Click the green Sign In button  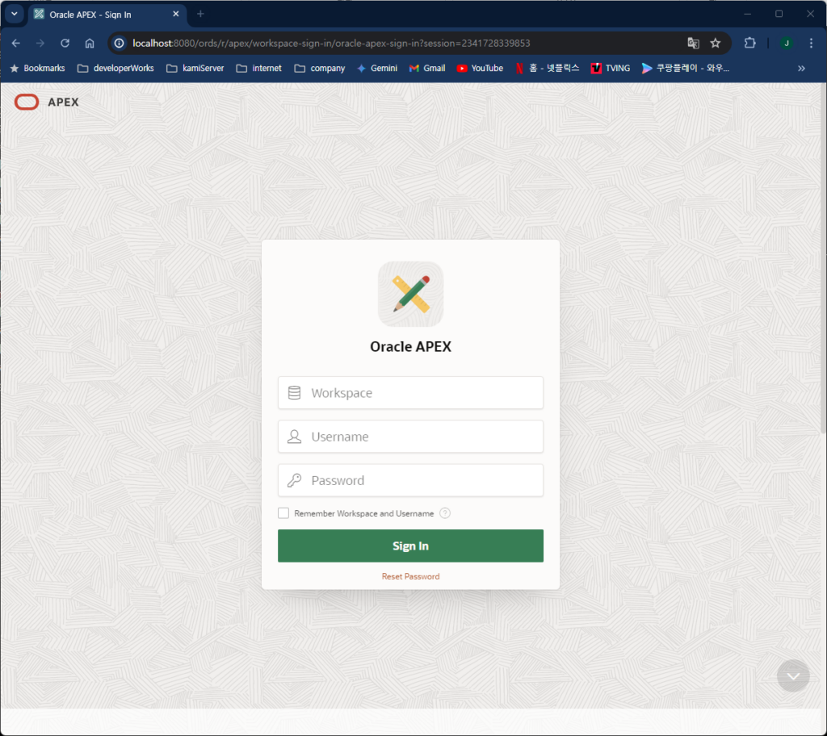(410, 546)
